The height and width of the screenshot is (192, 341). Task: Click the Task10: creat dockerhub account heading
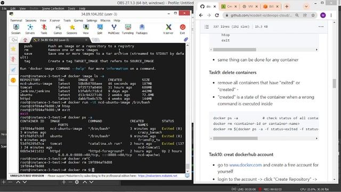[x=241, y=154]
